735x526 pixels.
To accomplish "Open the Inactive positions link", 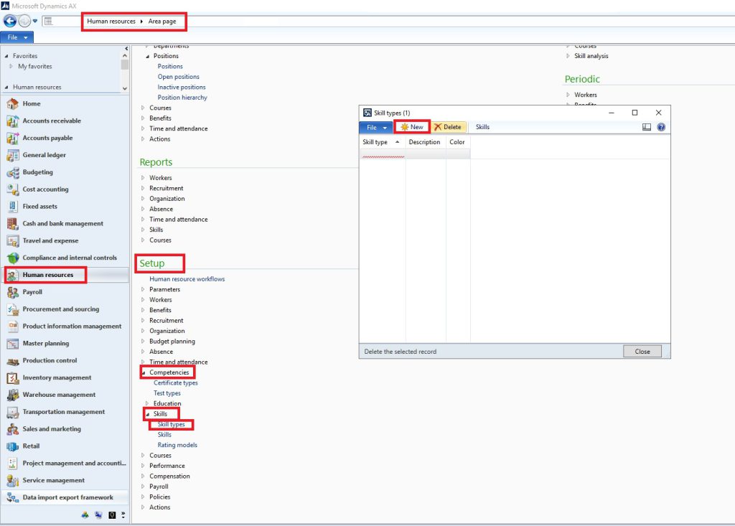I will click(182, 88).
